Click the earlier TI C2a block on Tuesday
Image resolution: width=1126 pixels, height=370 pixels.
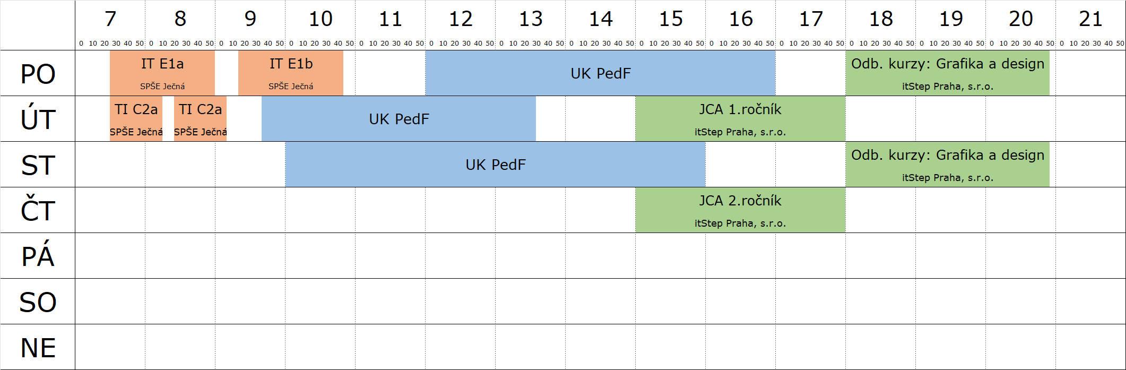(136, 119)
